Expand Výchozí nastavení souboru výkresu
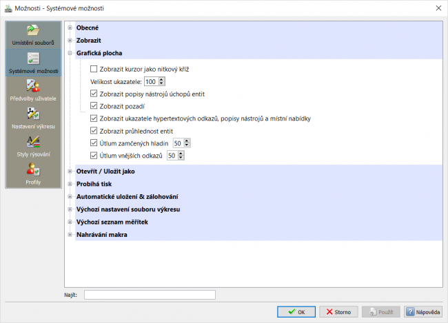Screen dimensions: 448x323 70,209
